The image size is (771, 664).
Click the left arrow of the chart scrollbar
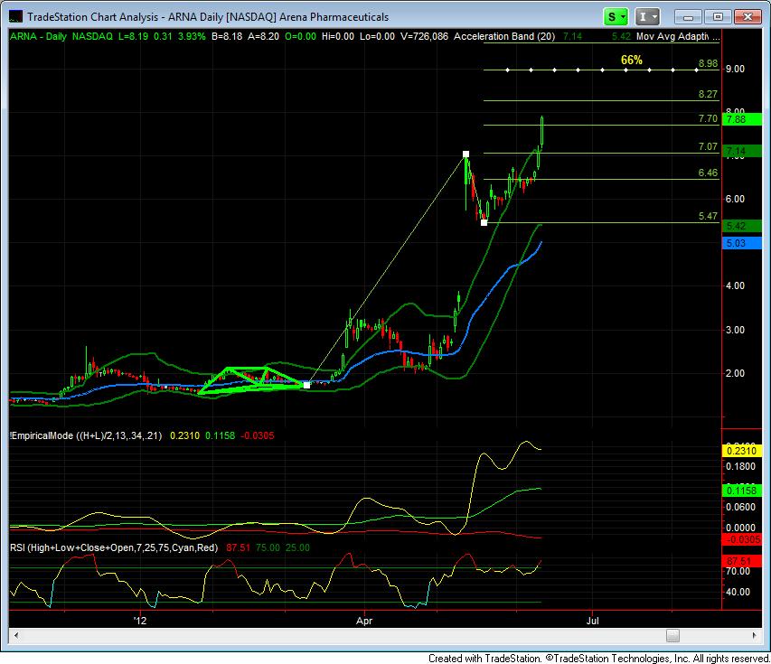(x=16, y=635)
